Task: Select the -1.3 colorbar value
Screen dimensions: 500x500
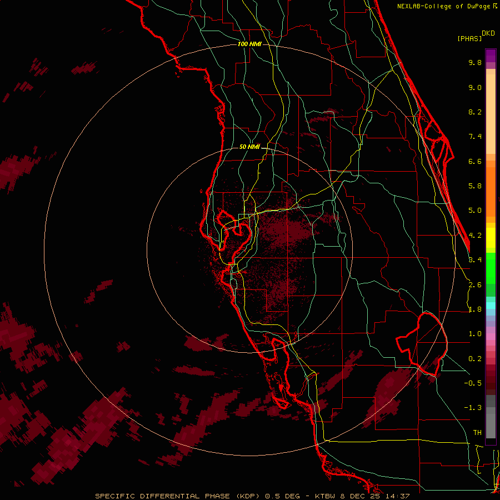Action: (473, 408)
